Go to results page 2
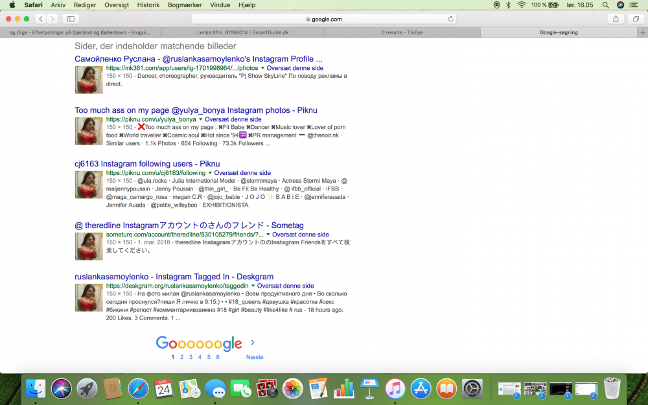The height and width of the screenshot is (405, 648). (181, 357)
